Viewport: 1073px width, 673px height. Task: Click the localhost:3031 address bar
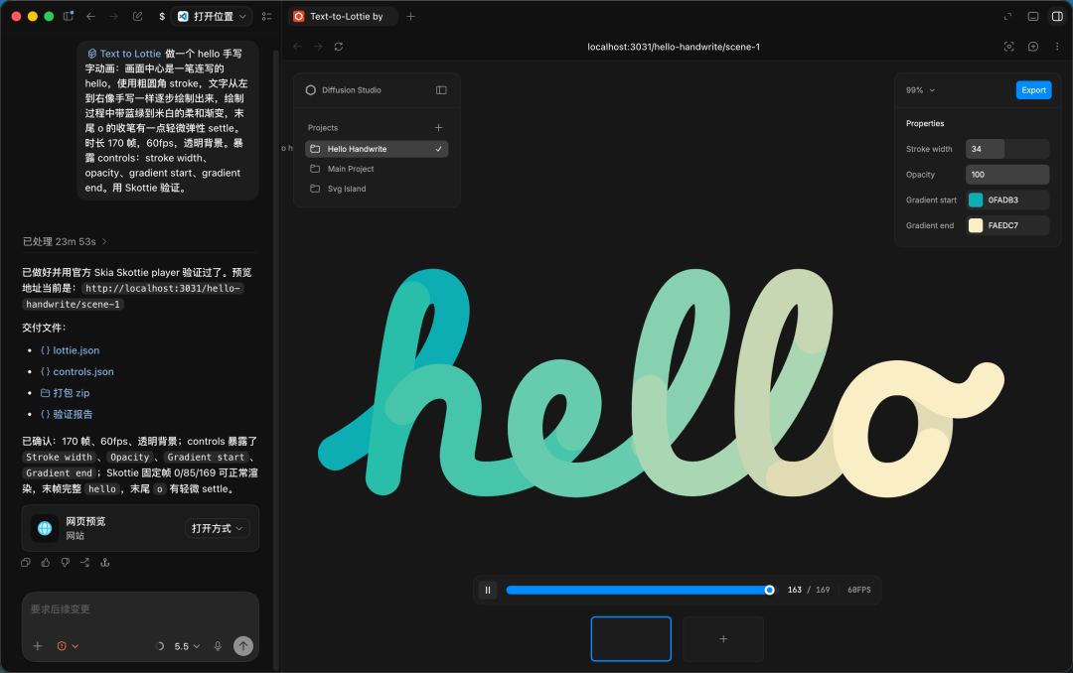click(x=674, y=47)
